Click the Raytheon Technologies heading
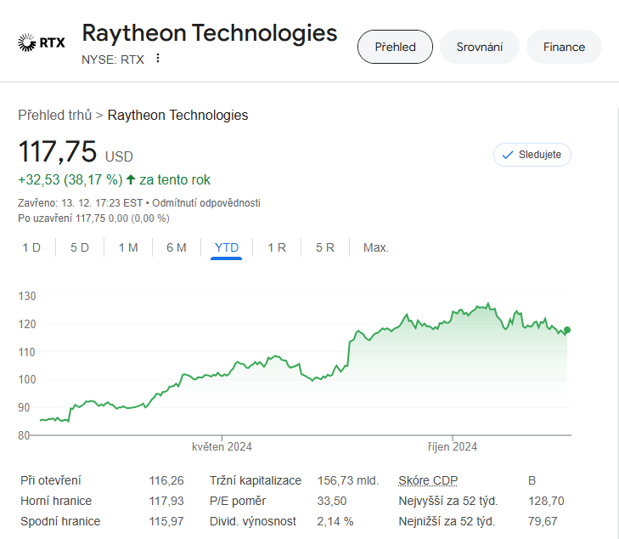The width and height of the screenshot is (619, 539). pyautogui.click(x=210, y=33)
